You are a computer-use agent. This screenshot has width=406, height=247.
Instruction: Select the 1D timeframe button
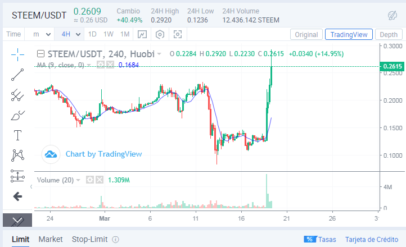pos(92,34)
